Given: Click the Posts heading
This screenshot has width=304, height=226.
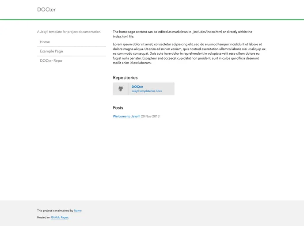Looking at the screenshot, I should point(118,108).
